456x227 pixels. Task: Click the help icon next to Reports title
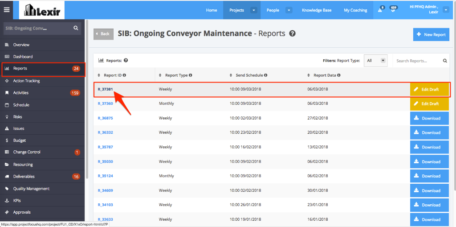(292, 33)
